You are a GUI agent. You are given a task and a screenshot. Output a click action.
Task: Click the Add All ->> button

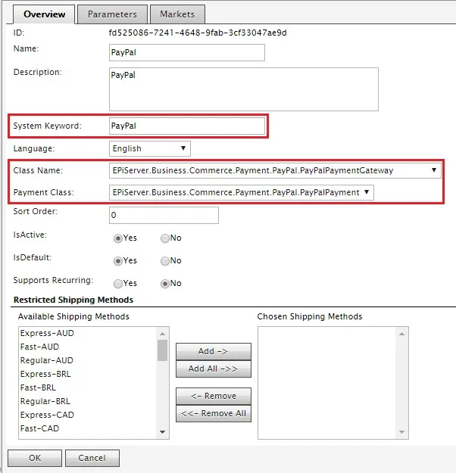tap(213, 369)
